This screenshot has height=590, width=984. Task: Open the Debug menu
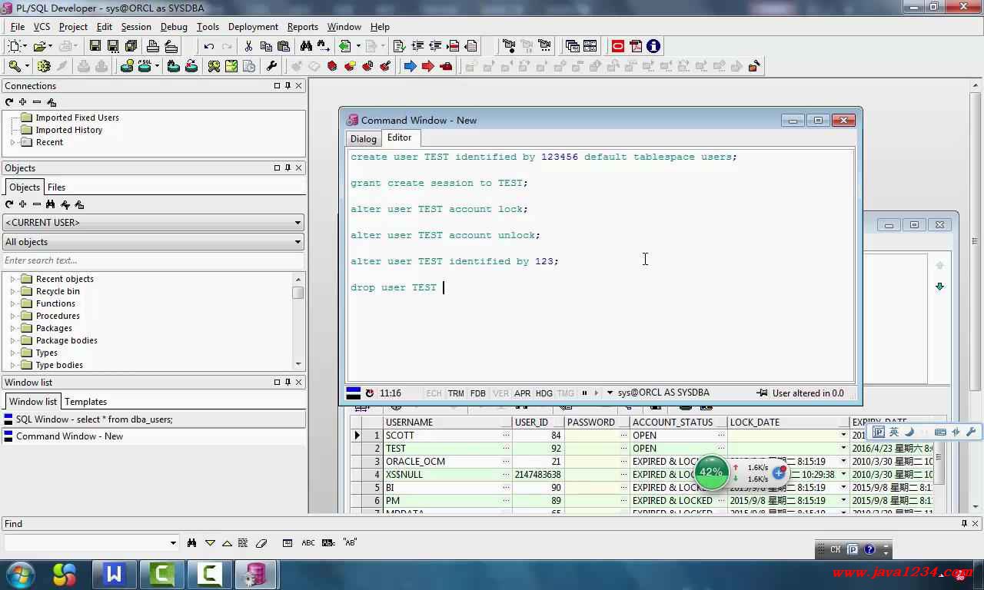coord(174,27)
